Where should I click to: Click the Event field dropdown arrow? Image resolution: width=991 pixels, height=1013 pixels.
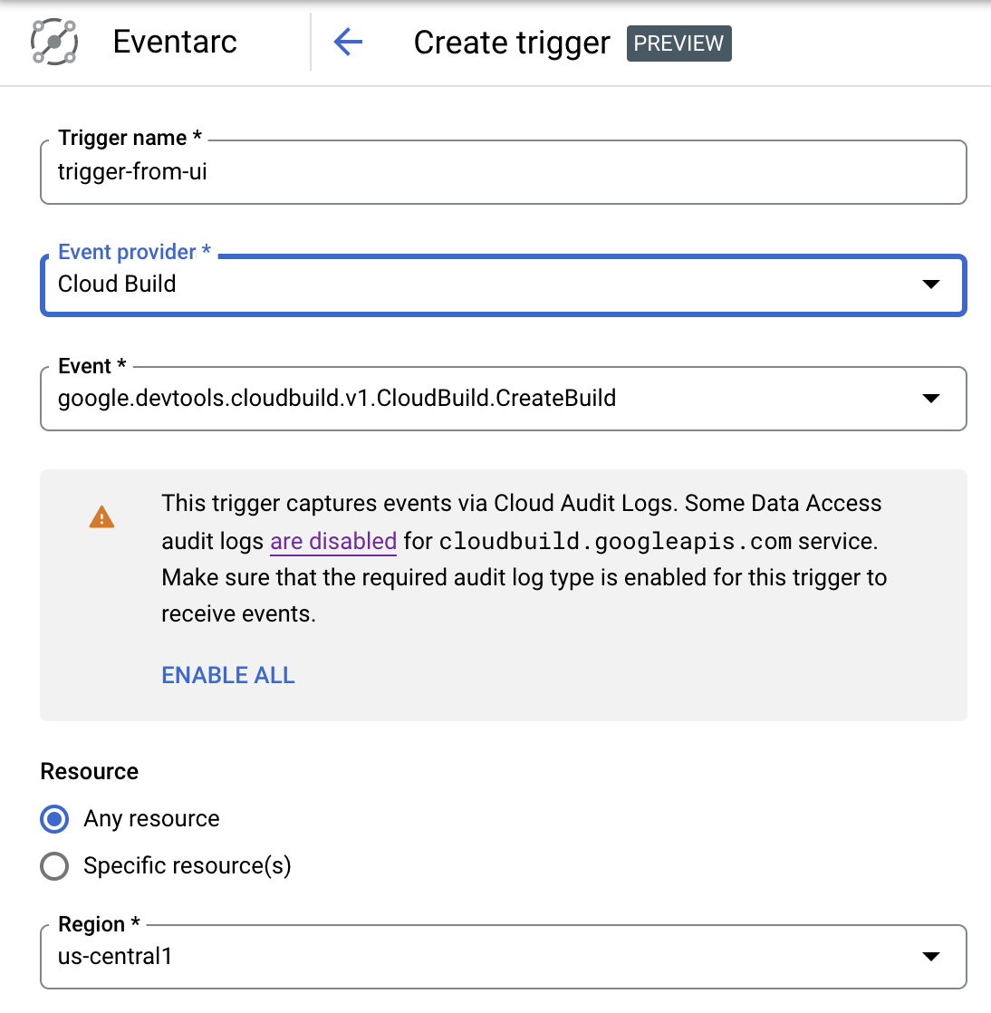pyautogui.click(x=930, y=399)
